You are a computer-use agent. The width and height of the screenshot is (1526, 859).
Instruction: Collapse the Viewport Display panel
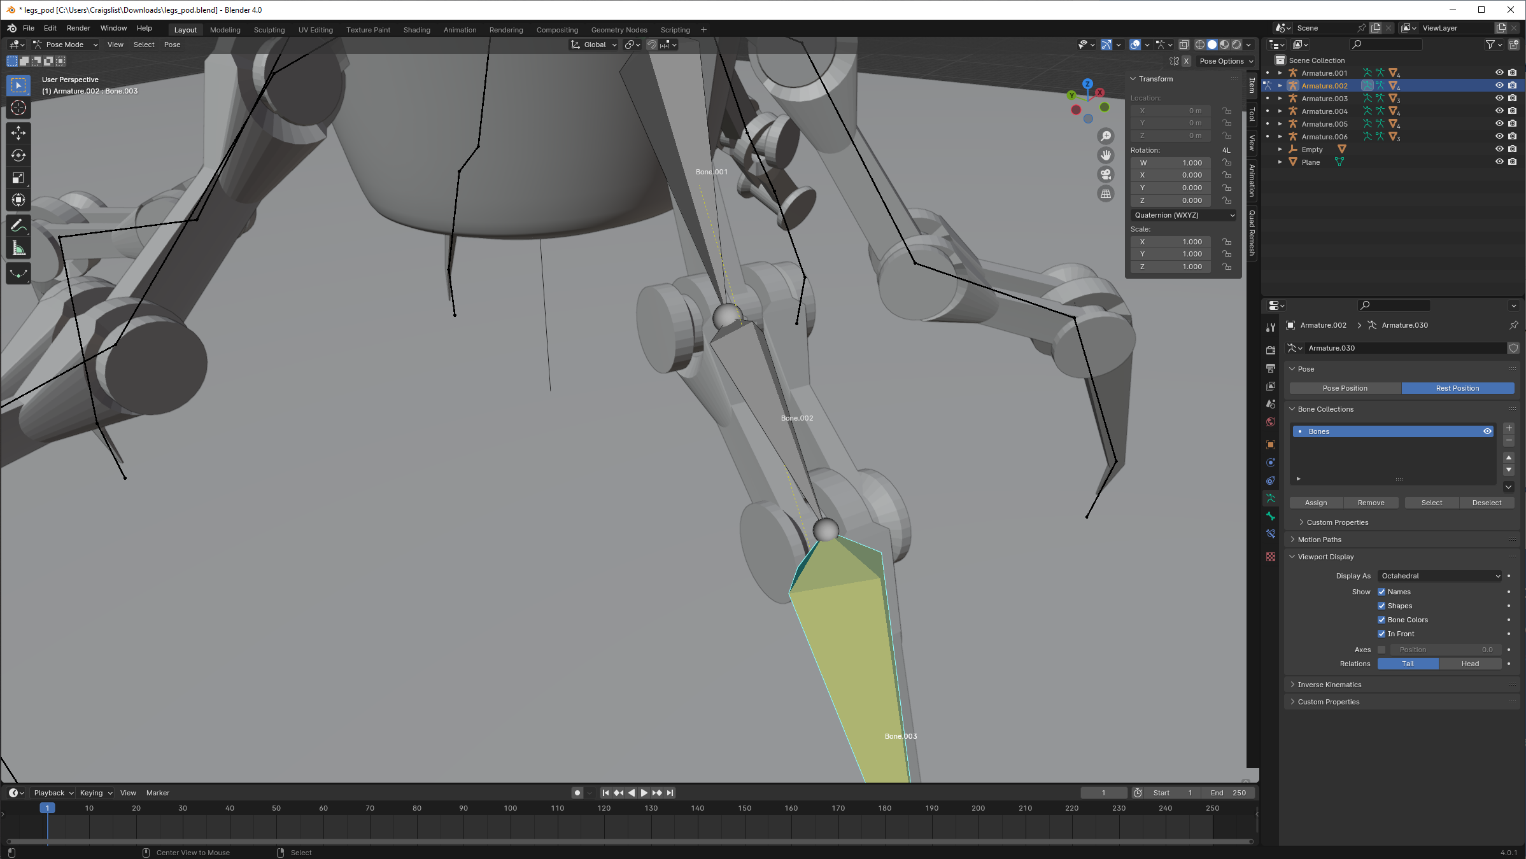coord(1325,557)
